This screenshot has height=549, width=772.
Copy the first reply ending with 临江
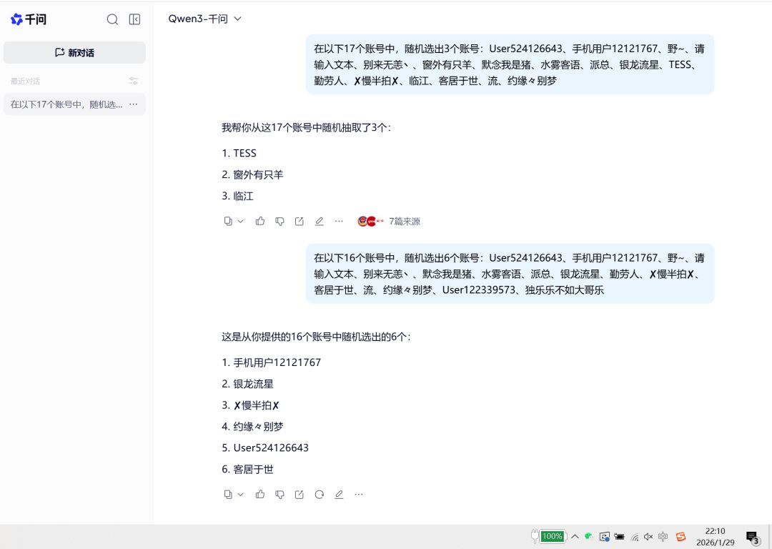coord(228,221)
